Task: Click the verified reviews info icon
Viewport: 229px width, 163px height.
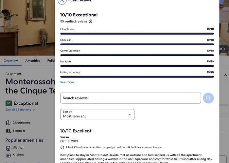Action: [91, 22]
